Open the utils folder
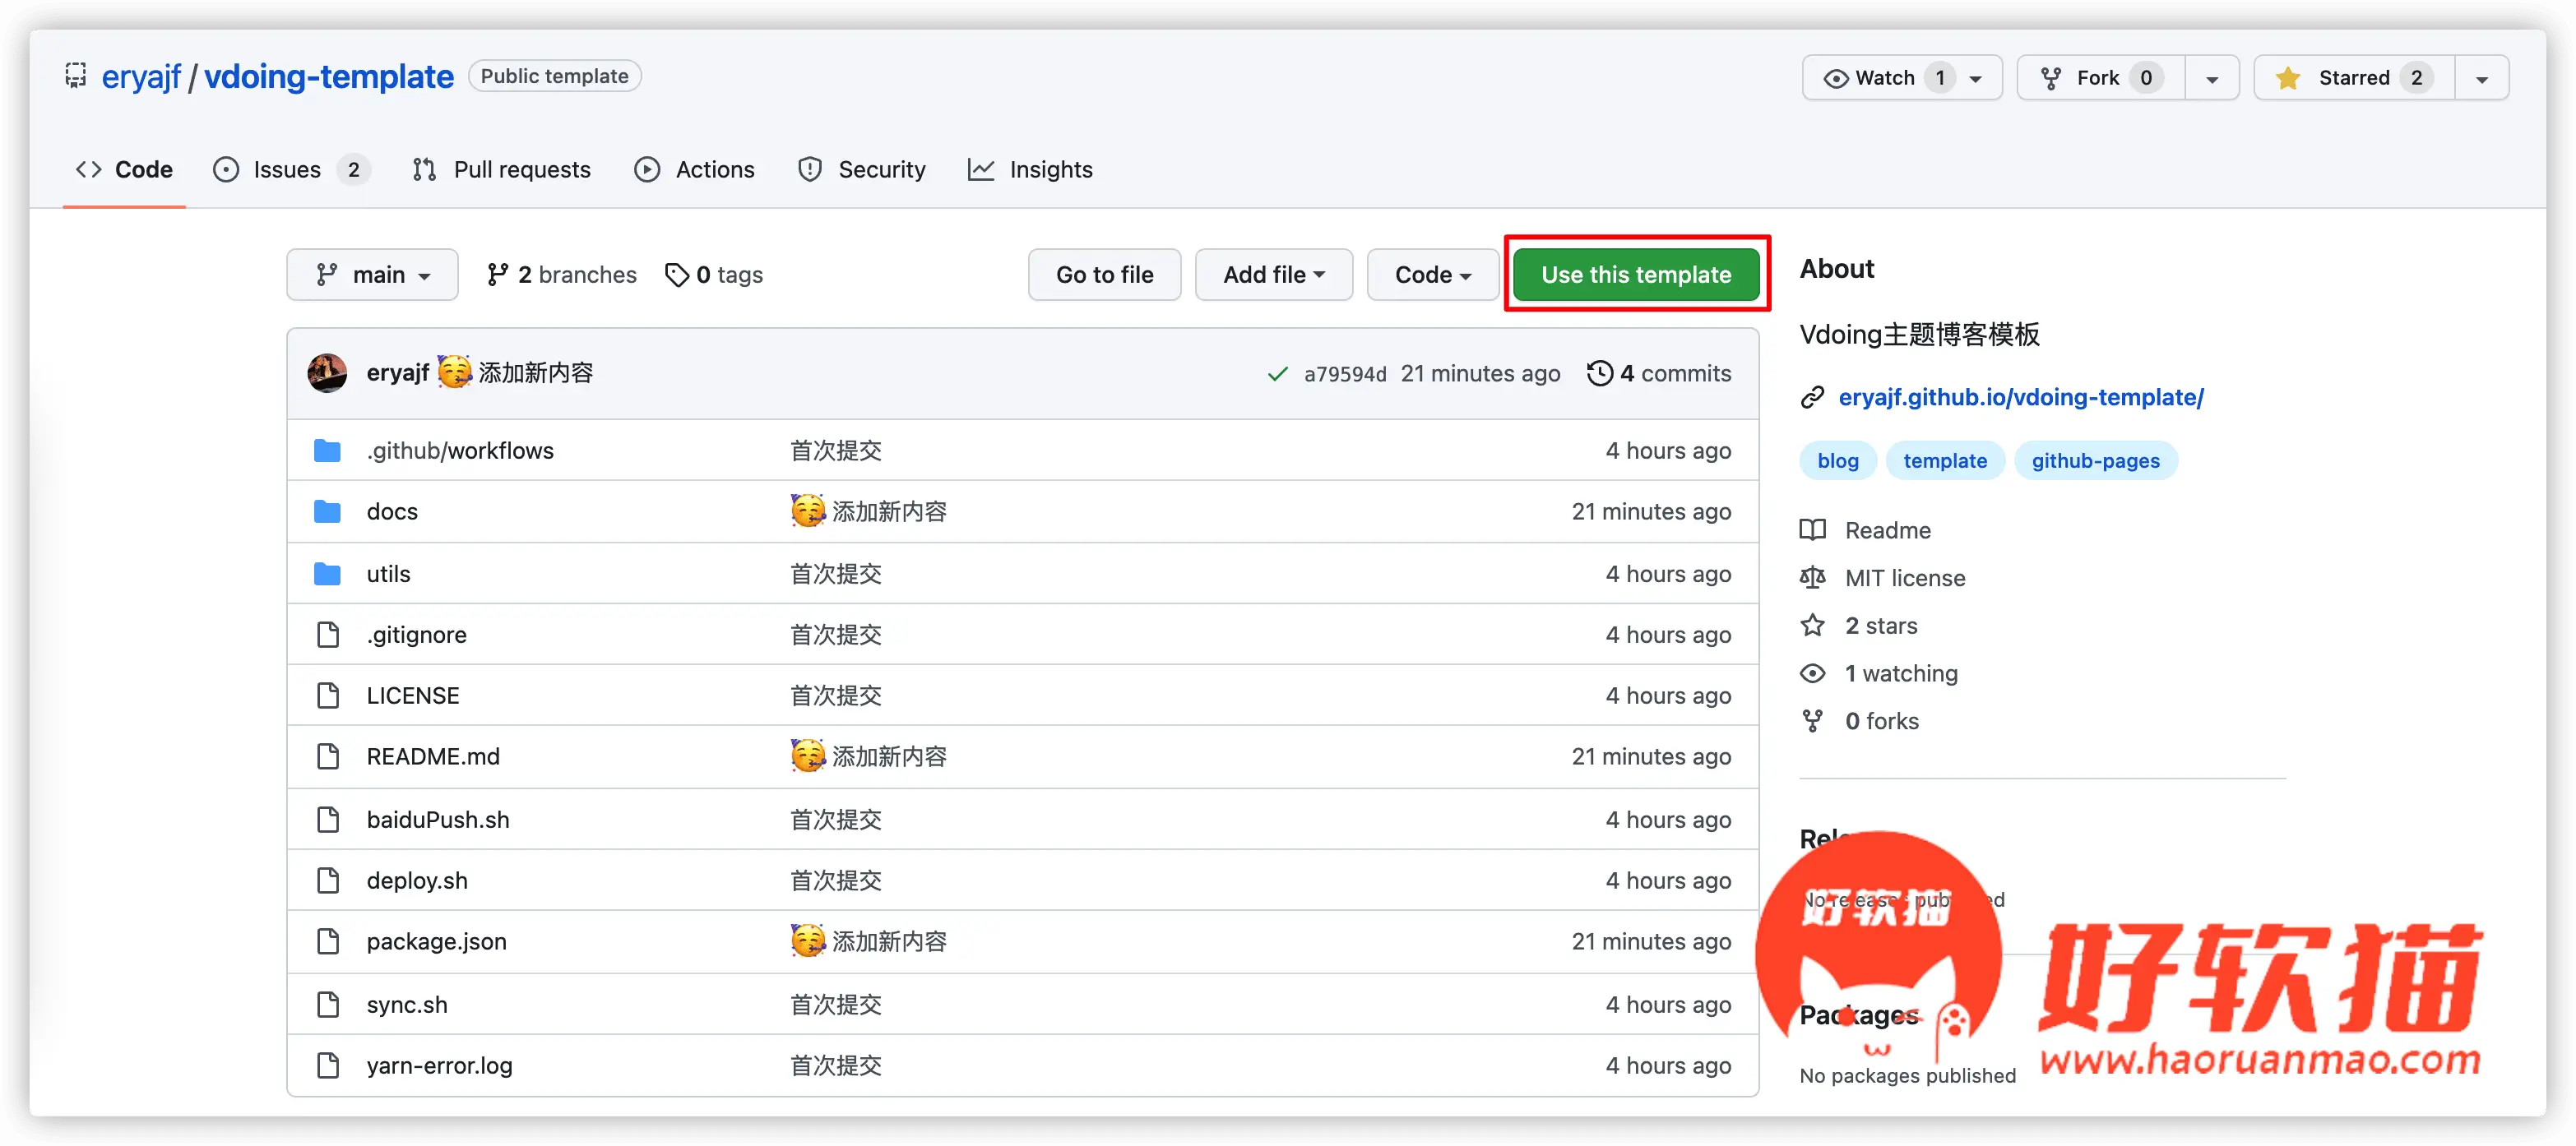The width and height of the screenshot is (2576, 1146). click(388, 574)
